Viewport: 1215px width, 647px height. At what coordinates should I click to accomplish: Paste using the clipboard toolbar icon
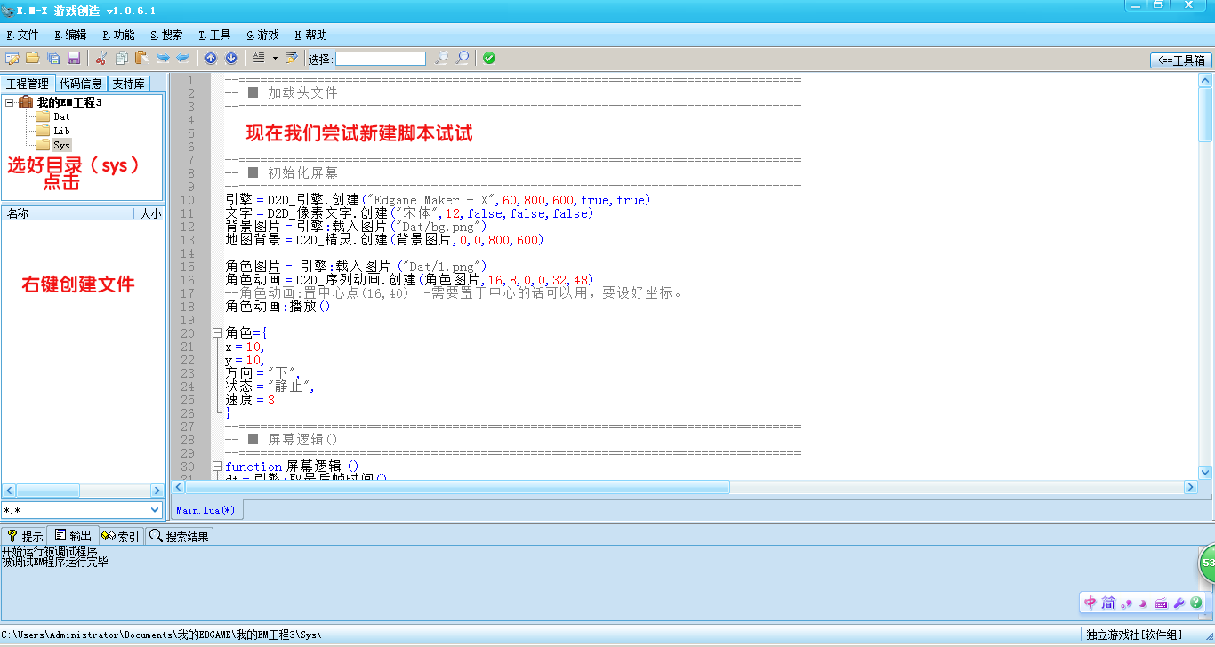pos(141,59)
